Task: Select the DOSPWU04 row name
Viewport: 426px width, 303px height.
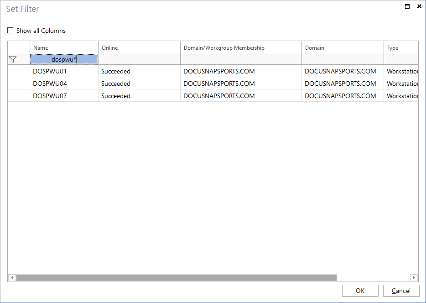Action: [50, 84]
